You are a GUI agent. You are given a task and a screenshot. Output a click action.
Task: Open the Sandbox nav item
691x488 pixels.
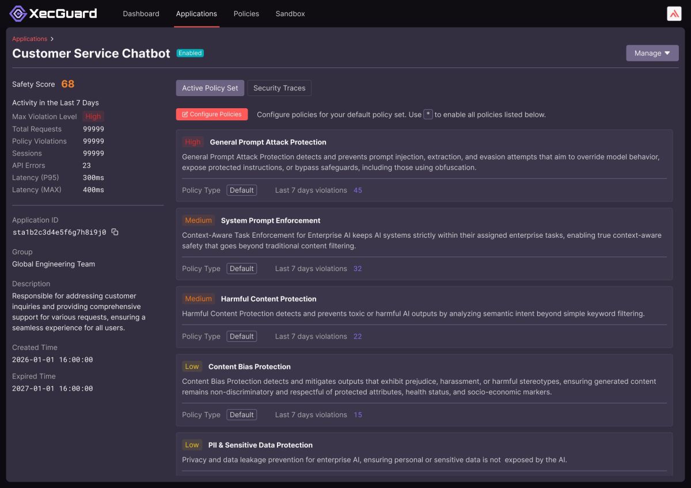[290, 14]
